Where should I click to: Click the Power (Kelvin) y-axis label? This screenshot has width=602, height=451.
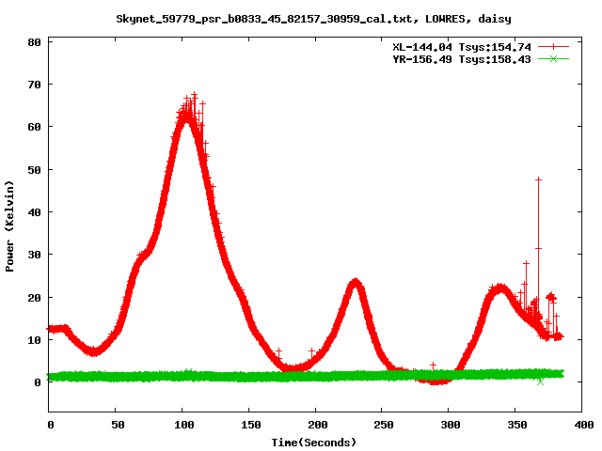pos(9,226)
